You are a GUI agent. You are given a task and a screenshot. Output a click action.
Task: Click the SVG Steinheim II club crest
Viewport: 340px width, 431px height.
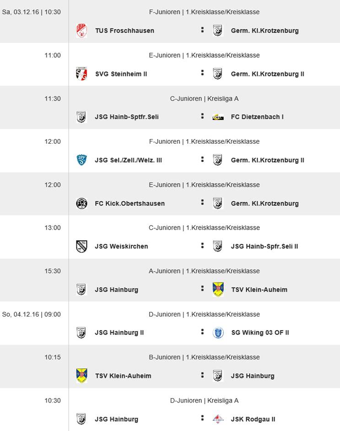coord(81,74)
